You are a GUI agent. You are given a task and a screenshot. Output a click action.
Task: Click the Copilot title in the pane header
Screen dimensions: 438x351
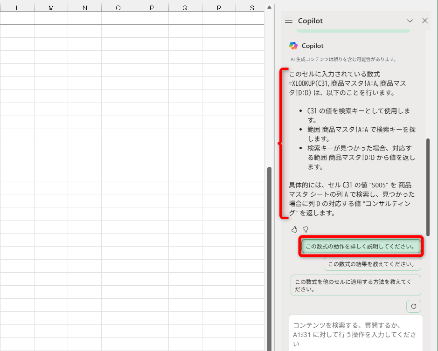(x=310, y=21)
